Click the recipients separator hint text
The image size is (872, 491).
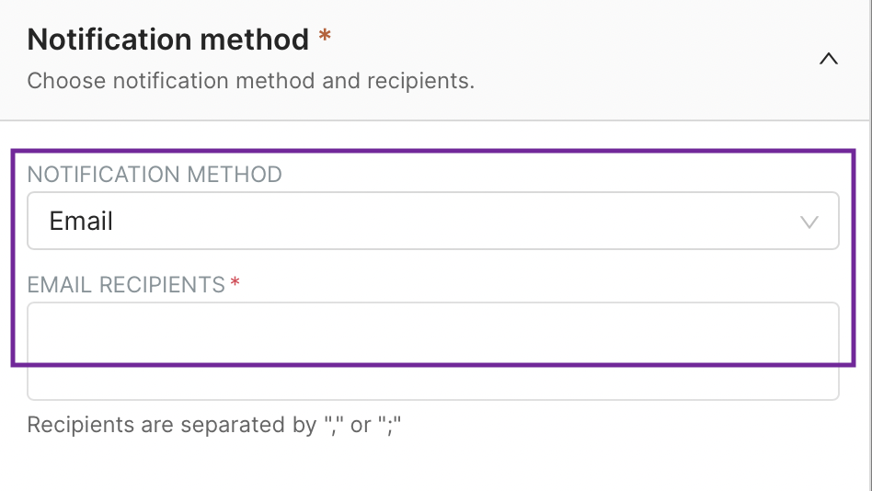pos(215,425)
